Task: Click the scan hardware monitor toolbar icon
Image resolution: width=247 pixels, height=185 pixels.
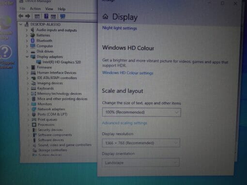Action: click(62, 16)
